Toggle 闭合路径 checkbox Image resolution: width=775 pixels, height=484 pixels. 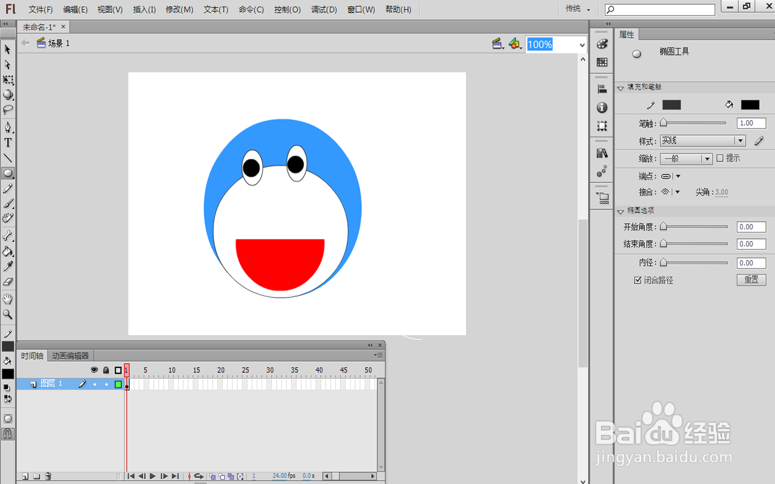(638, 280)
